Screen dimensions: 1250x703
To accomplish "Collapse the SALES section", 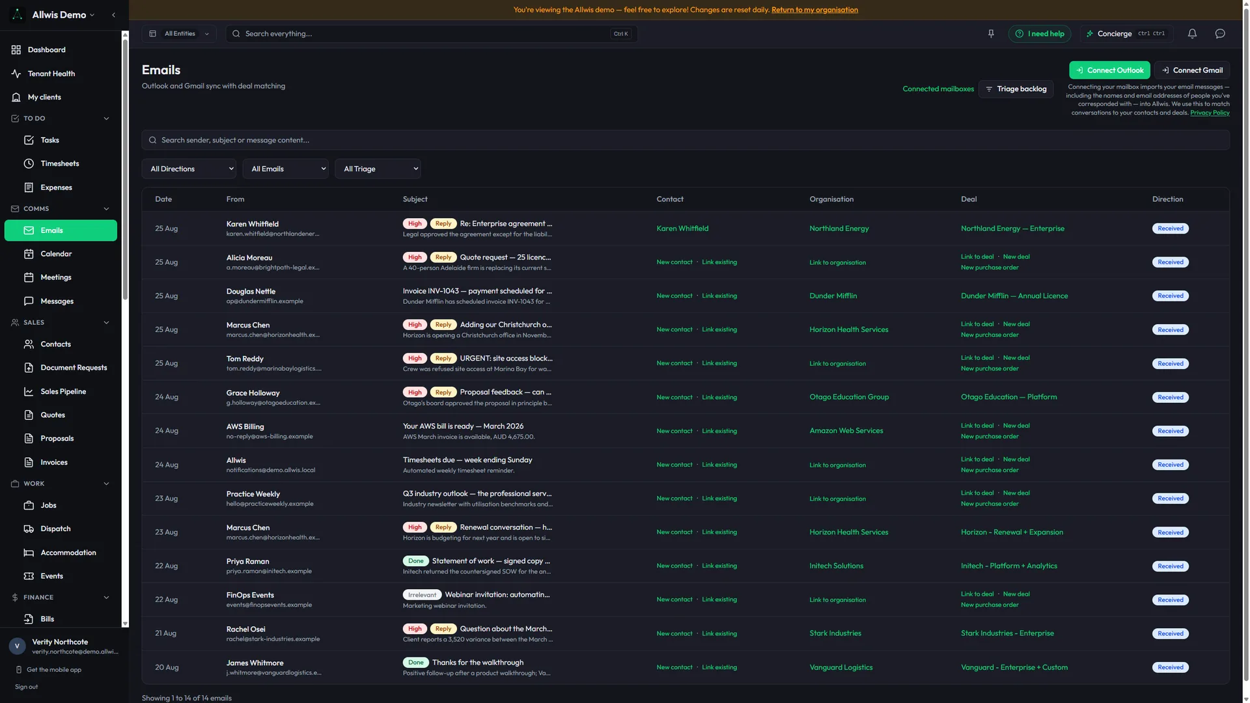I will click(x=106, y=323).
